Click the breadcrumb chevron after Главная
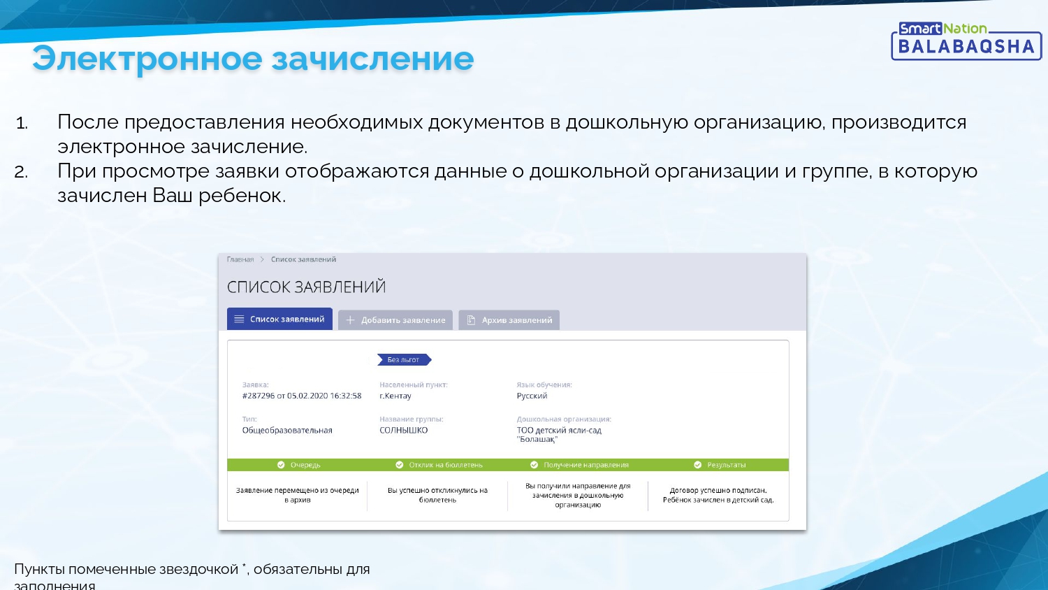Viewport: 1048px width, 590px height. point(263,259)
